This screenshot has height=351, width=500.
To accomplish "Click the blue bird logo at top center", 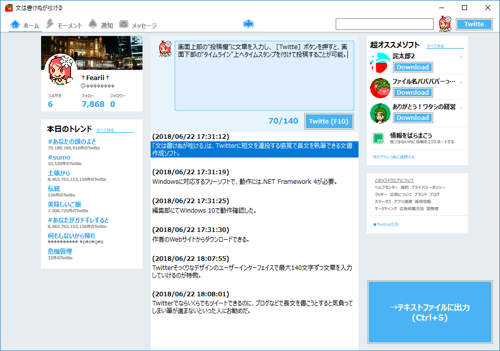I will (248, 23).
